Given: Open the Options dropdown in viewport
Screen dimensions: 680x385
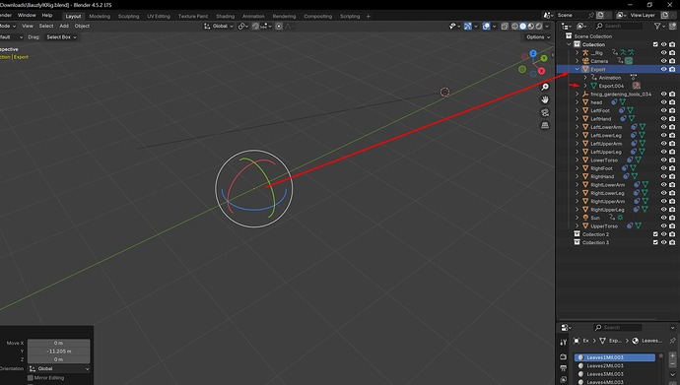Looking at the screenshot, I should pos(538,37).
